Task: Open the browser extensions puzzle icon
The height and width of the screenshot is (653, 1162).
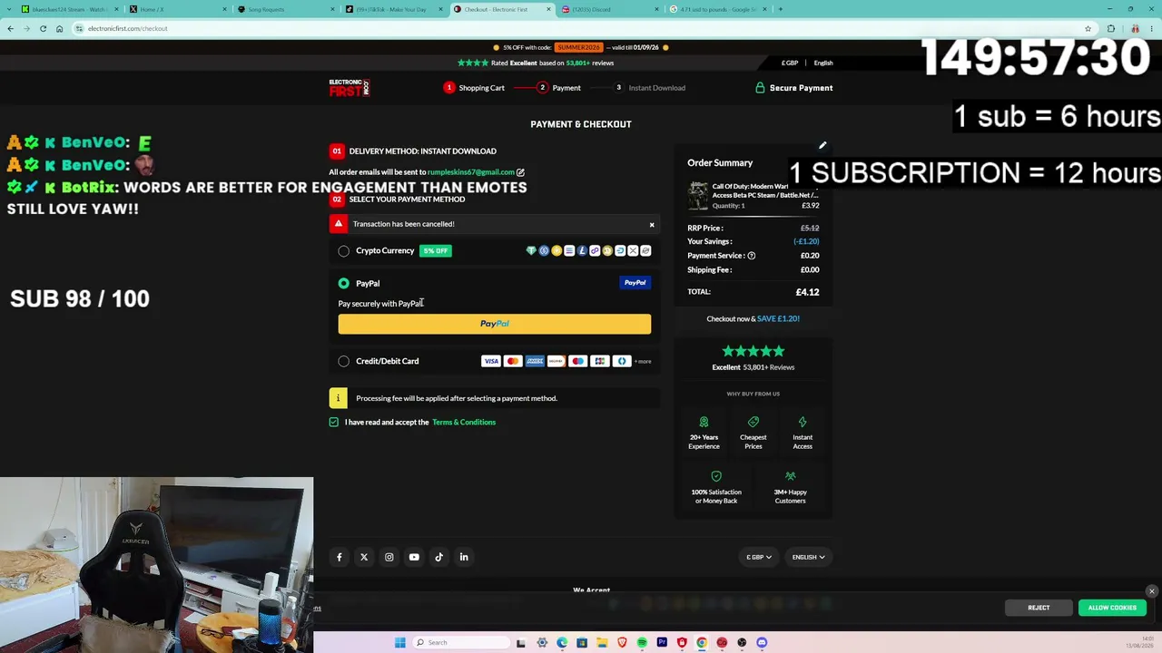Action: (1111, 28)
